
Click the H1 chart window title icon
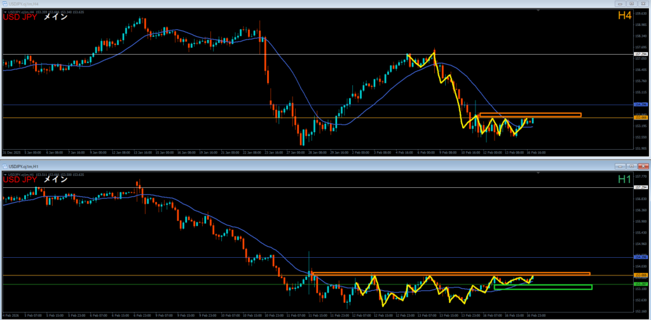[4, 166]
